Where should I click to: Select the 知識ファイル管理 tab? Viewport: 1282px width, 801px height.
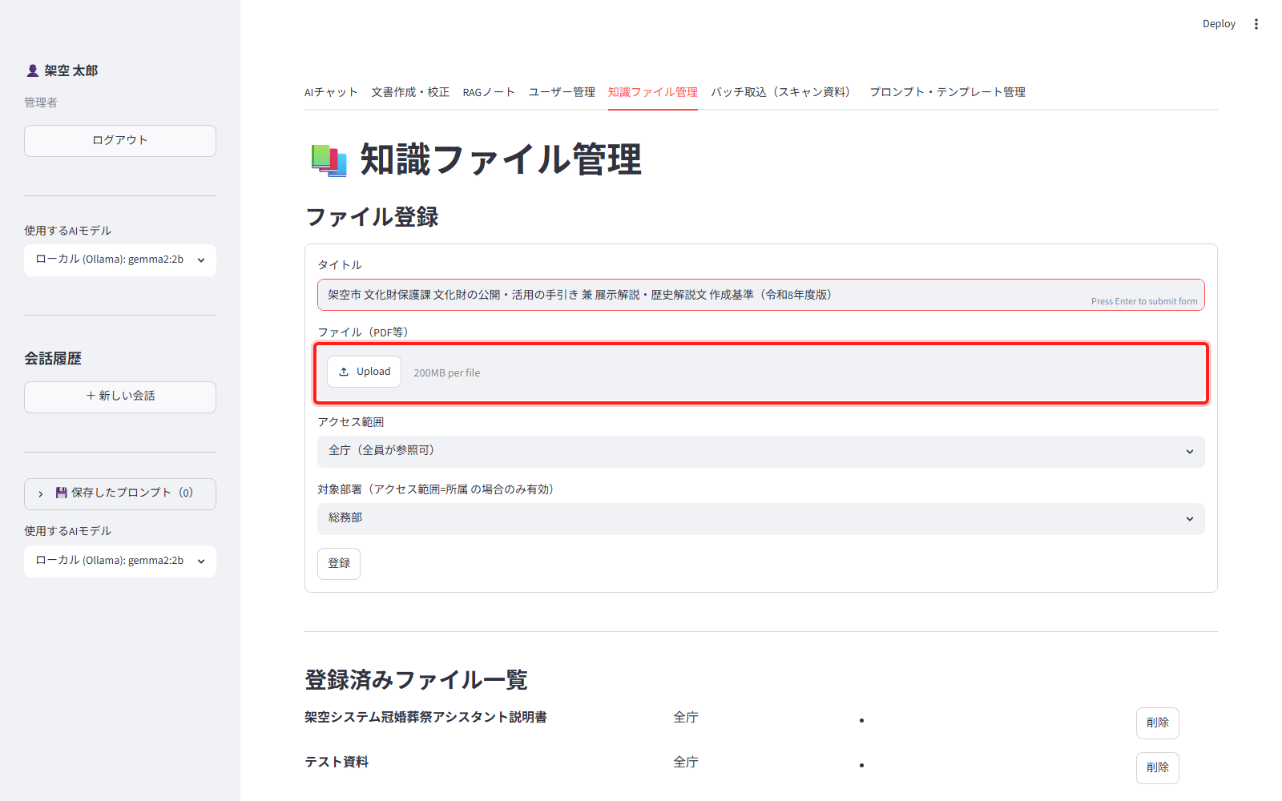point(653,92)
